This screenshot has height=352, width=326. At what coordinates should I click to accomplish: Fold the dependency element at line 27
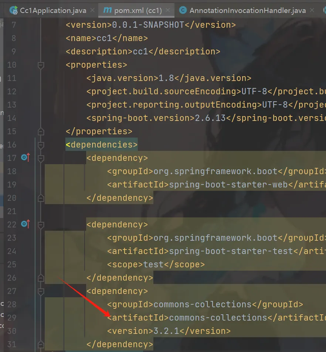[x=41, y=291]
